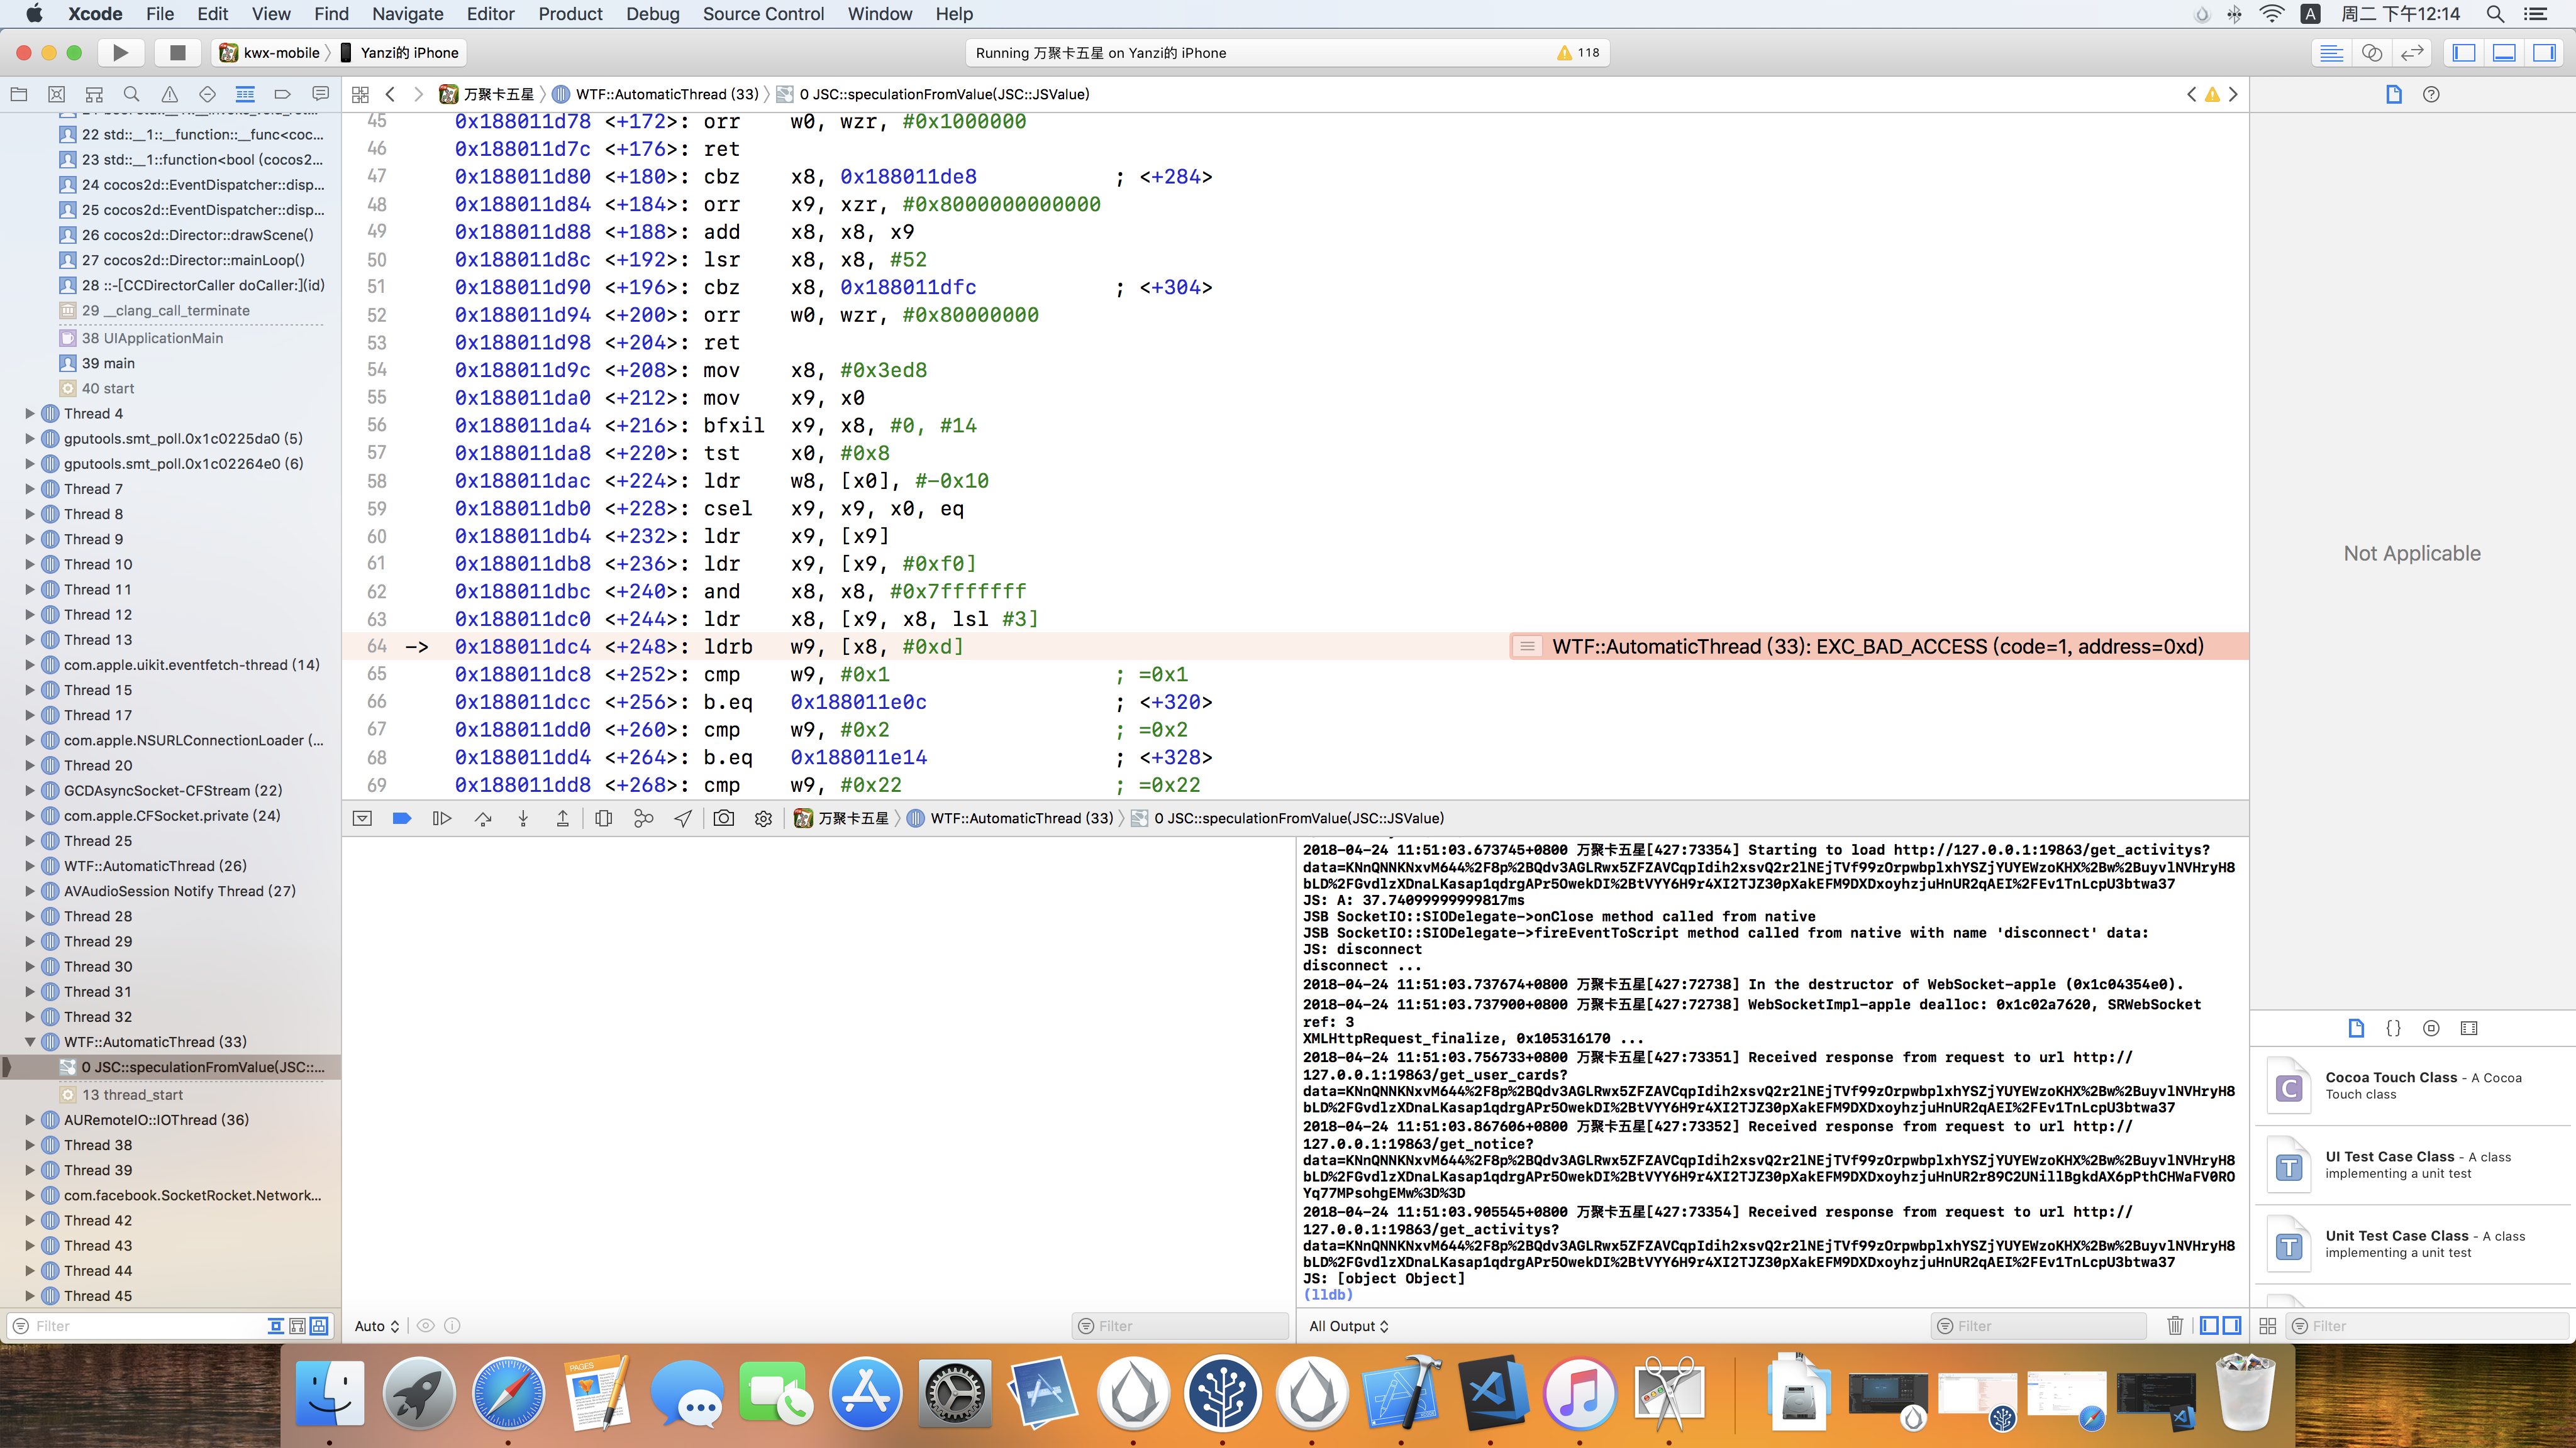The image size is (2576, 1448).
Task: Click Debug View Hierarchy icon
Action: [x=603, y=818]
